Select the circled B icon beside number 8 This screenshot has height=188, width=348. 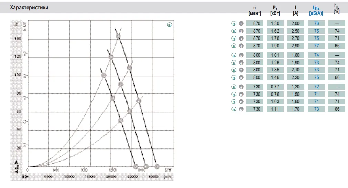tap(234, 78)
